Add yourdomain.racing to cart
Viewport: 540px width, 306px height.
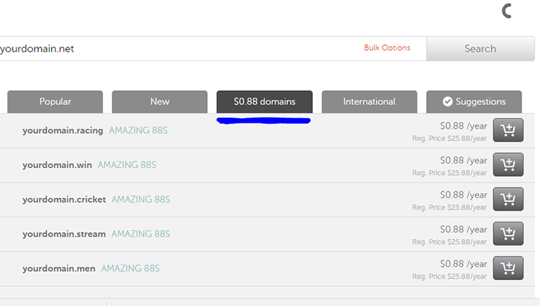pyautogui.click(x=508, y=130)
